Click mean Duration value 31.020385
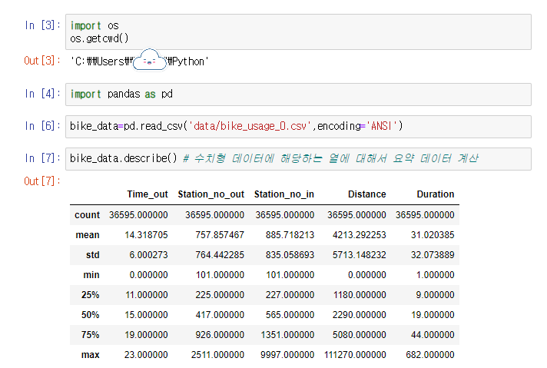 click(433, 235)
